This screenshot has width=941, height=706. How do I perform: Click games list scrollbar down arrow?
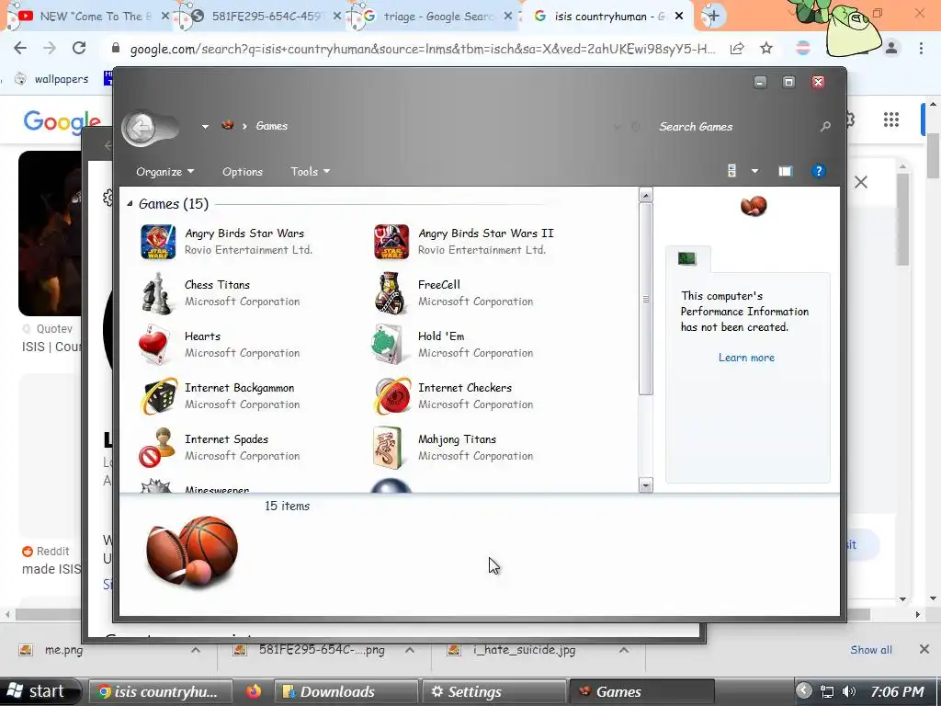point(646,485)
